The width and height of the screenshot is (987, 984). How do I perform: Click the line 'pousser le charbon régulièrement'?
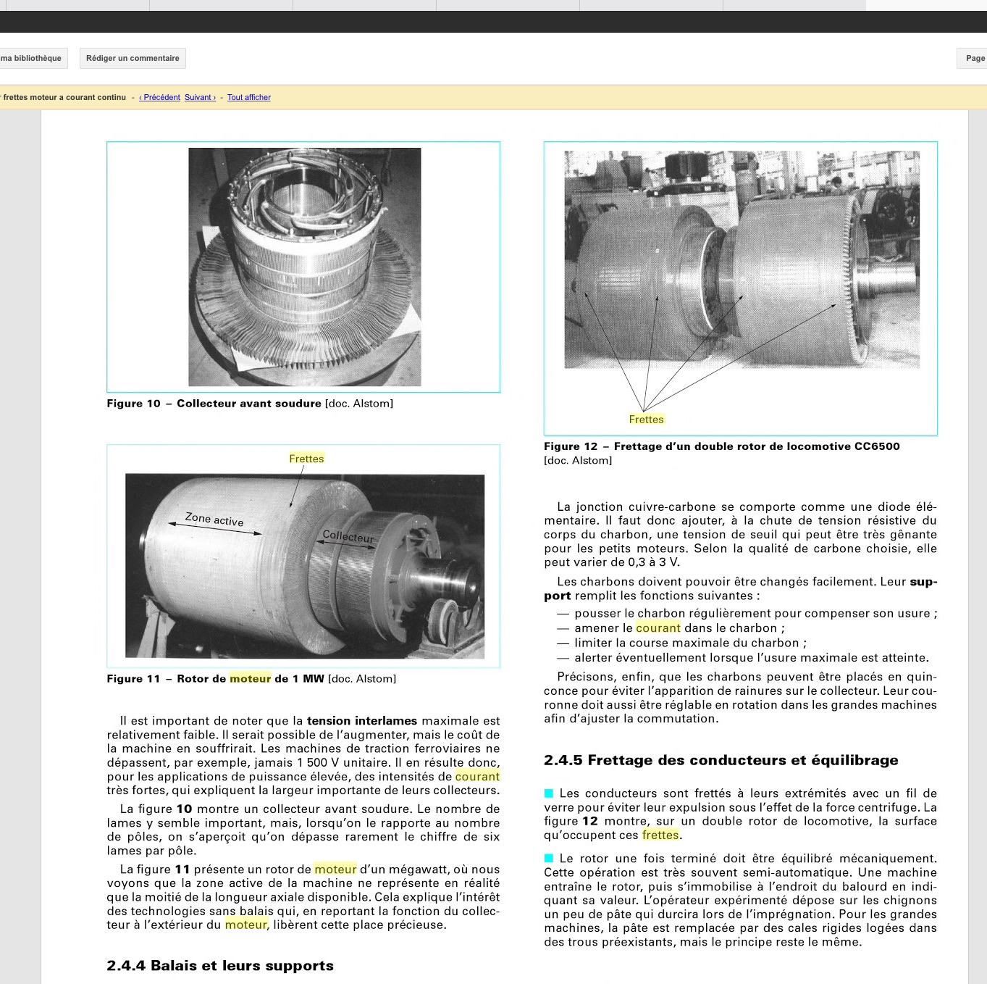(747, 613)
